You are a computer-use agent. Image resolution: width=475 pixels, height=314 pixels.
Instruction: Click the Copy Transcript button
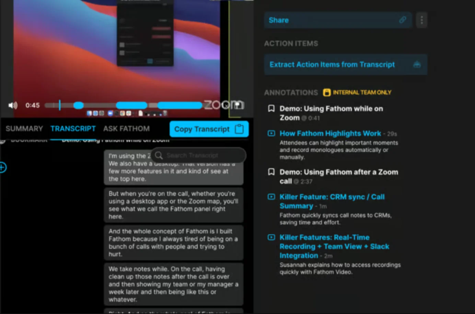pos(209,129)
